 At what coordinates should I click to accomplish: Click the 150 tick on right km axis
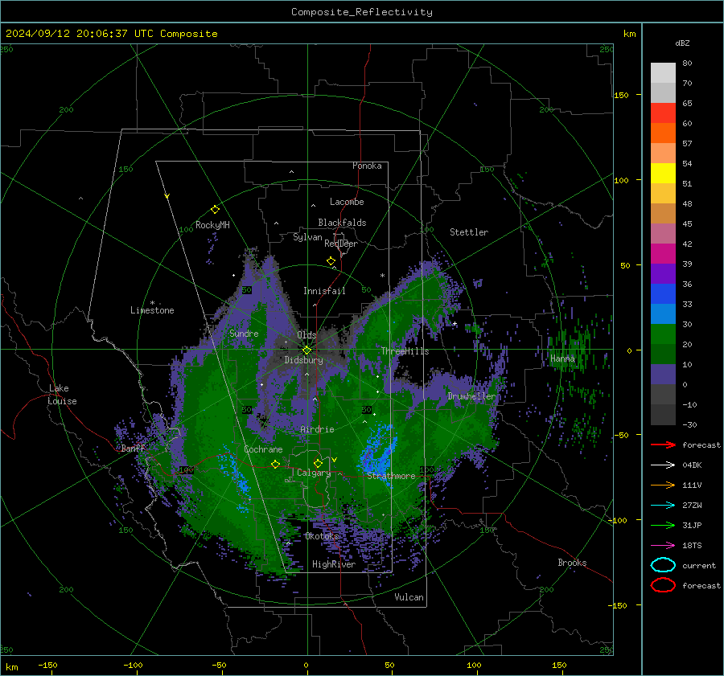622,95
